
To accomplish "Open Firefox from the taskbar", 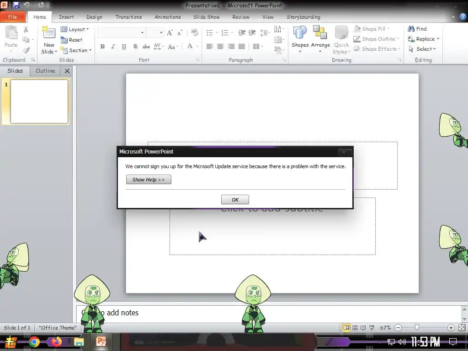I will [56, 341].
